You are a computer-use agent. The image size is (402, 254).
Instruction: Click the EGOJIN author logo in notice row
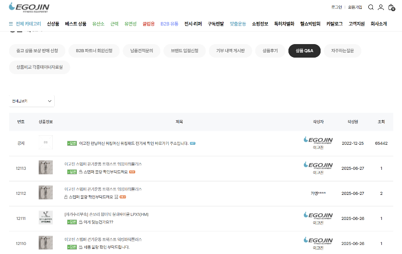click(x=318, y=140)
